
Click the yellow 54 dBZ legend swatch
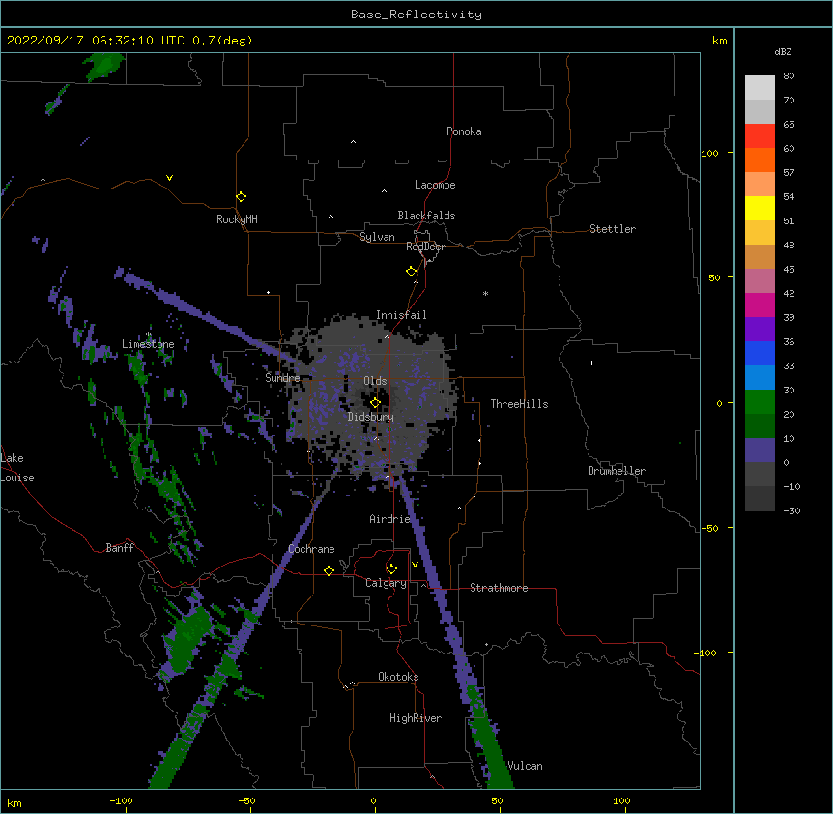pos(760,208)
